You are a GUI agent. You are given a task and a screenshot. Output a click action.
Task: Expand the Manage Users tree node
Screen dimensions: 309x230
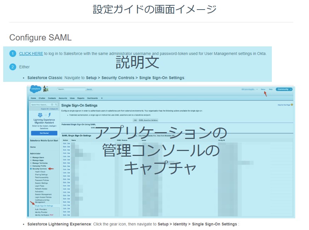[31, 157]
